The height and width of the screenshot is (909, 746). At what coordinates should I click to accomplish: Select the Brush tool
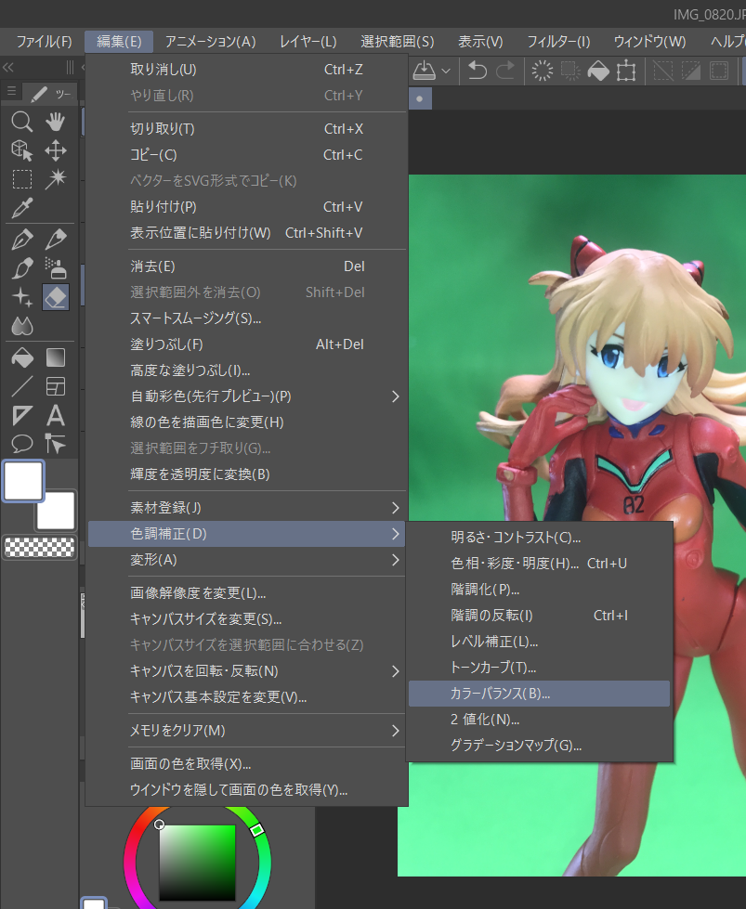[x=22, y=268]
